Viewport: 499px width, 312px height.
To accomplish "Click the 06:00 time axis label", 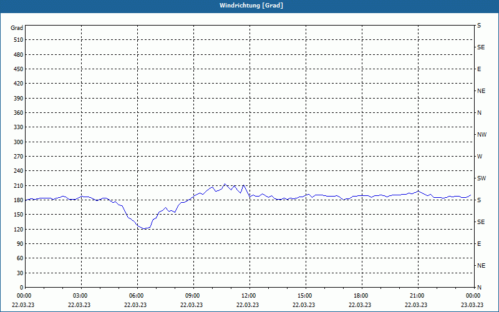I will coord(137,296).
